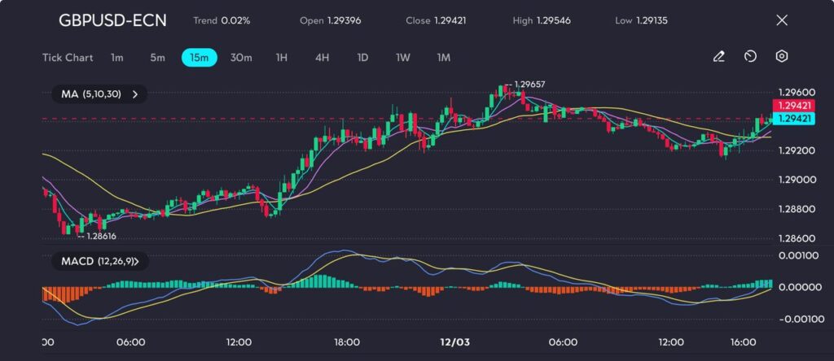
Task: Select the 1W weekly timeframe
Action: point(403,58)
